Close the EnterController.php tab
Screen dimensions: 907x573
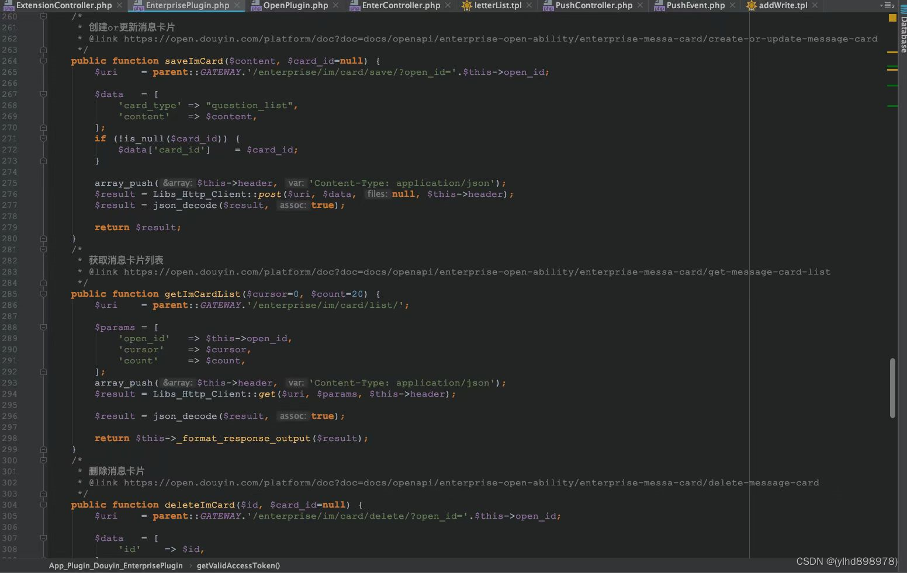point(448,5)
